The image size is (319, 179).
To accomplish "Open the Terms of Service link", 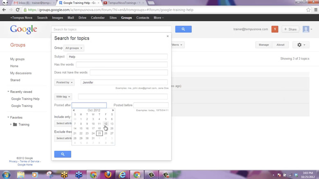I will pyautogui.click(x=29, y=161).
